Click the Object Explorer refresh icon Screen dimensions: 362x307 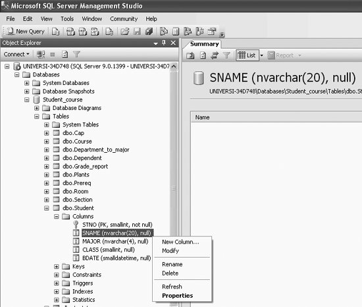65,55
